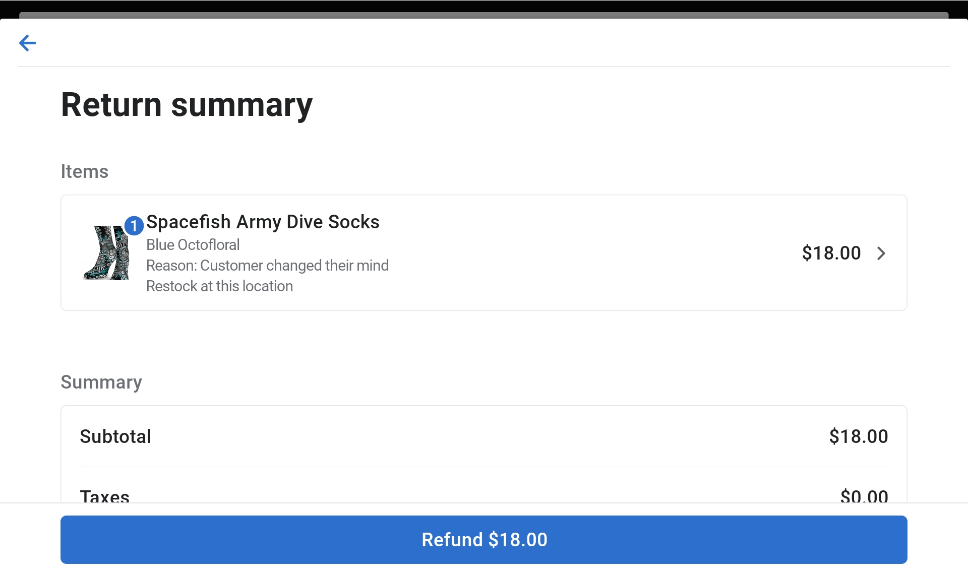
Task: Click the Items section heading
Action: [84, 172]
